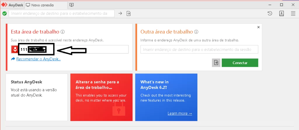Click the AnyDesk logo in title bar

[x=4, y=5]
